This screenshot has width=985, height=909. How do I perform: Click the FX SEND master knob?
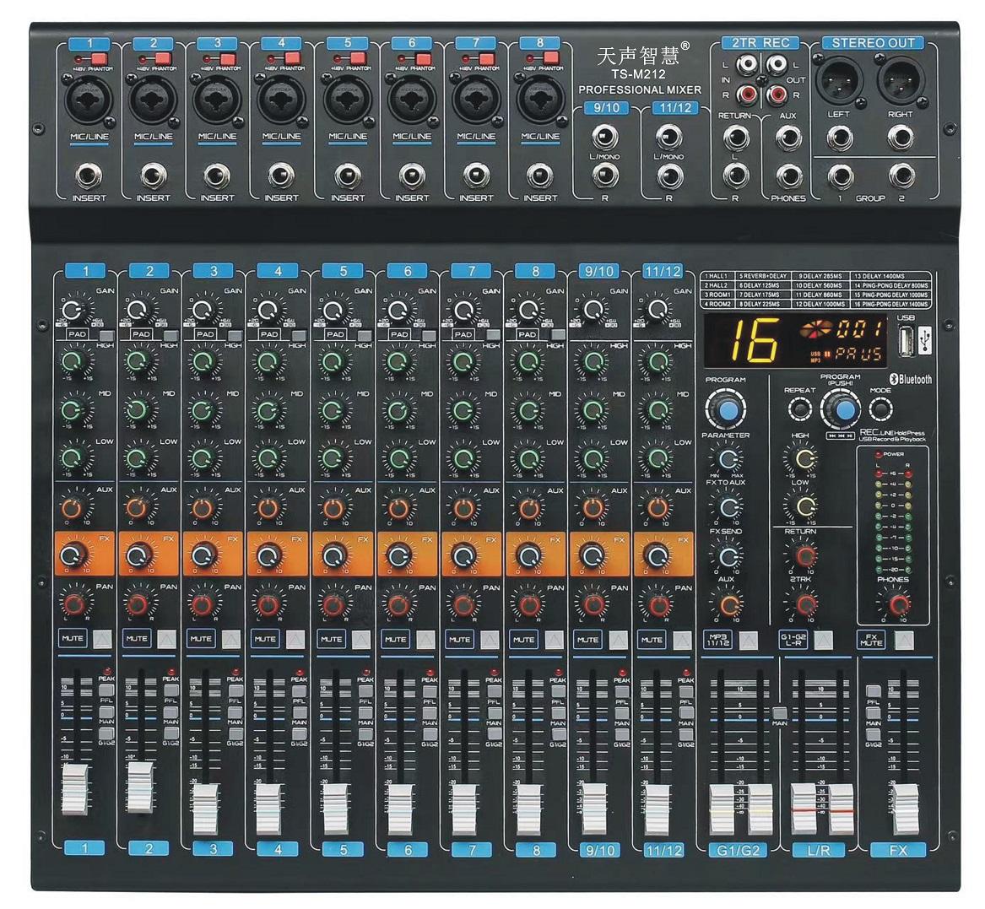[728, 555]
